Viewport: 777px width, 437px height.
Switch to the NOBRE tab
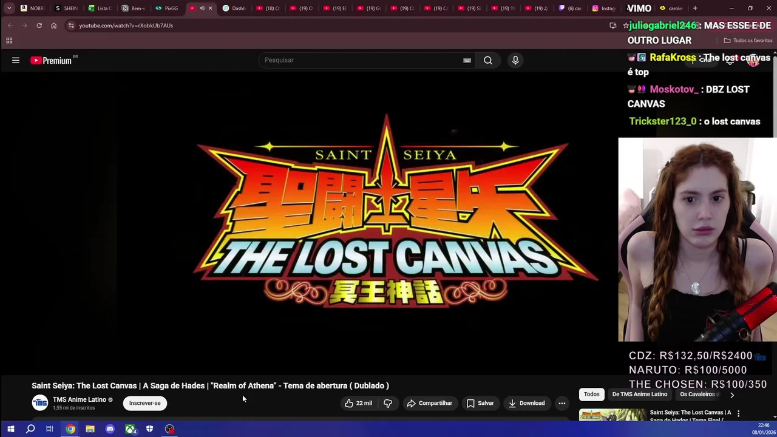tap(33, 8)
